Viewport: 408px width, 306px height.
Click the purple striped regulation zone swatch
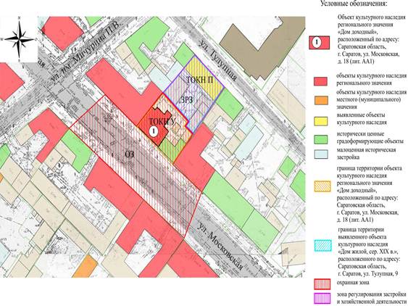coord(322,299)
